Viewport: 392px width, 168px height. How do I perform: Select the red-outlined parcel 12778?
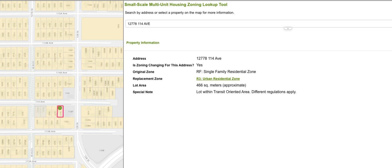click(60, 113)
